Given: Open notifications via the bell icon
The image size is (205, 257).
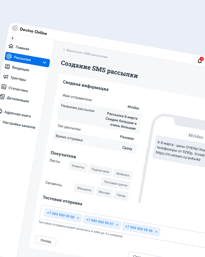Looking at the screenshot, I should (199, 61).
